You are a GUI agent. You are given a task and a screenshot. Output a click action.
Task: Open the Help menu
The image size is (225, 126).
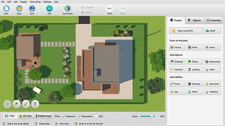(x=56, y=2)
